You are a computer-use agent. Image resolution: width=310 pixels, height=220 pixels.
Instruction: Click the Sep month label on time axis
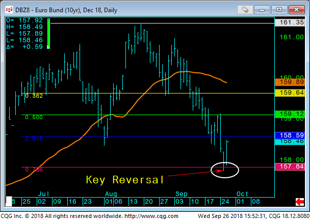183,194
